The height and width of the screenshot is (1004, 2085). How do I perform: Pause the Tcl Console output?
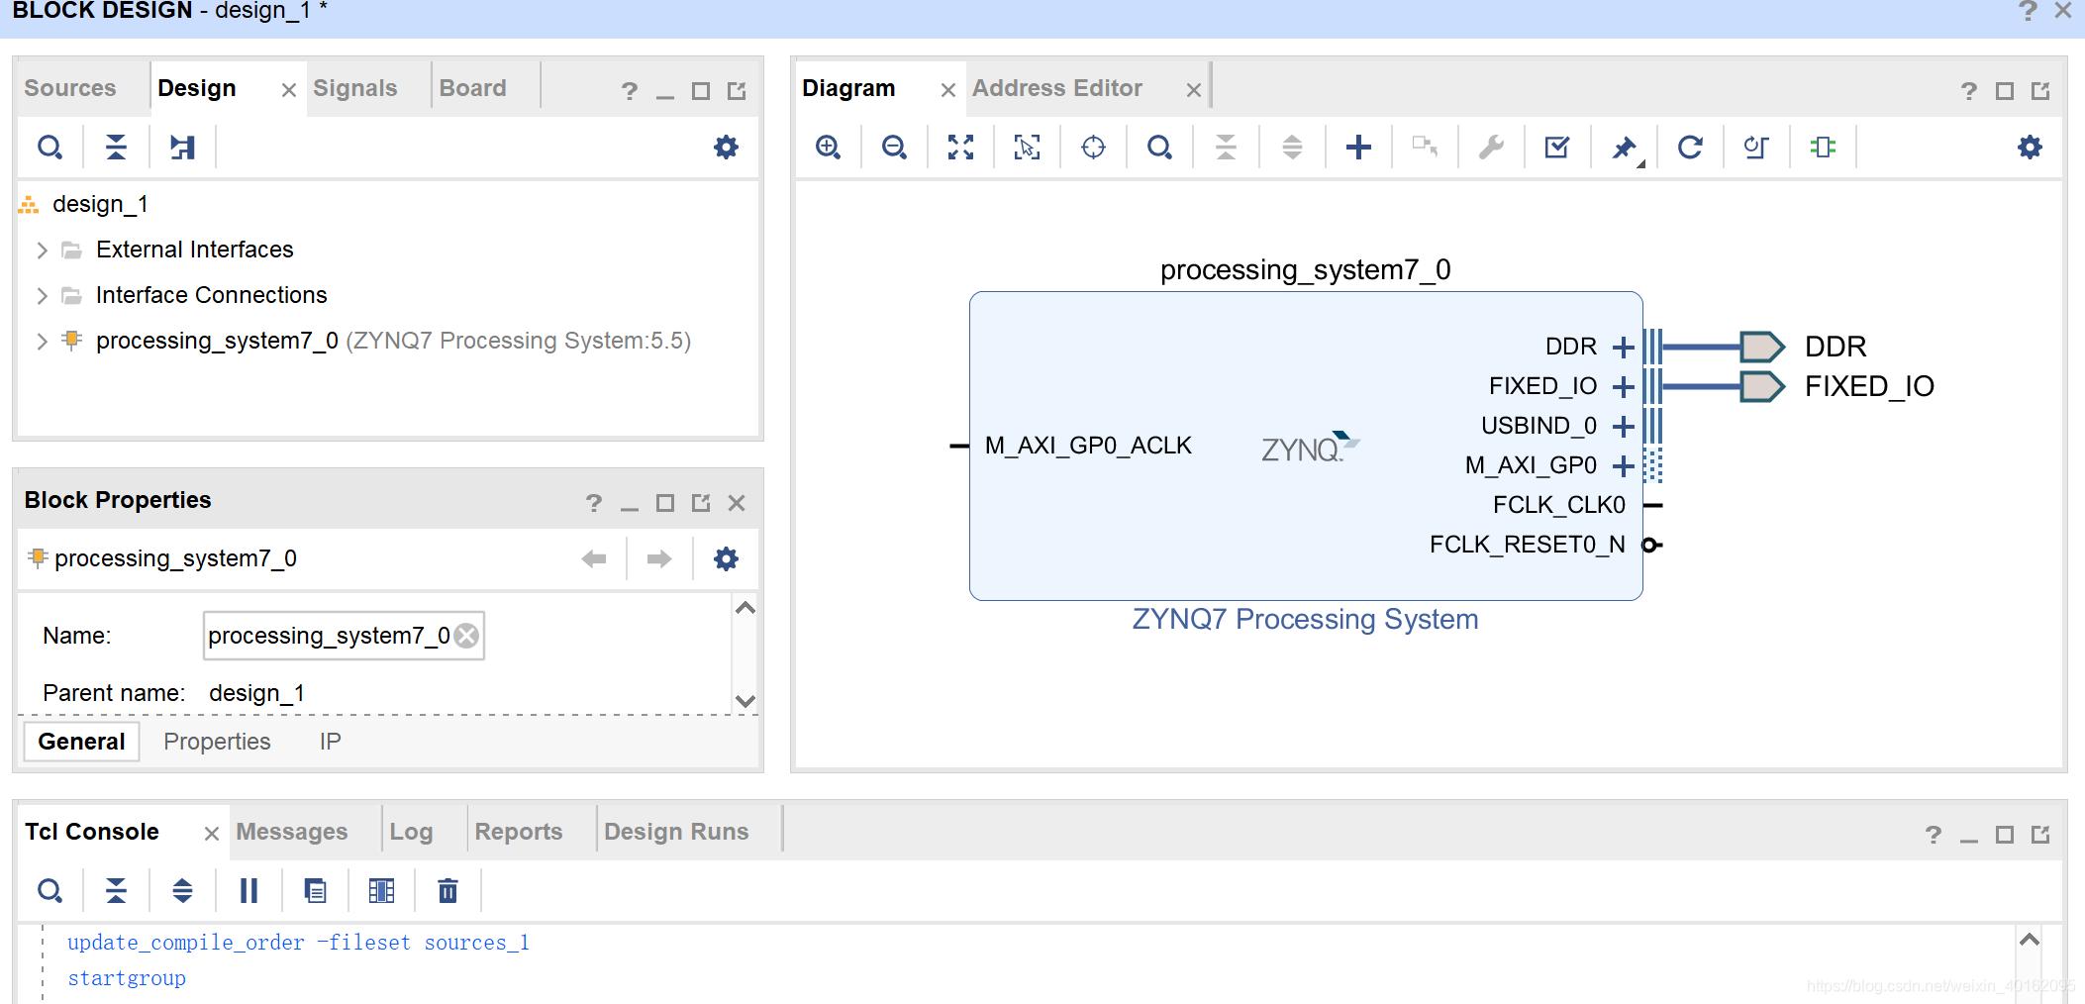point(248,891)
